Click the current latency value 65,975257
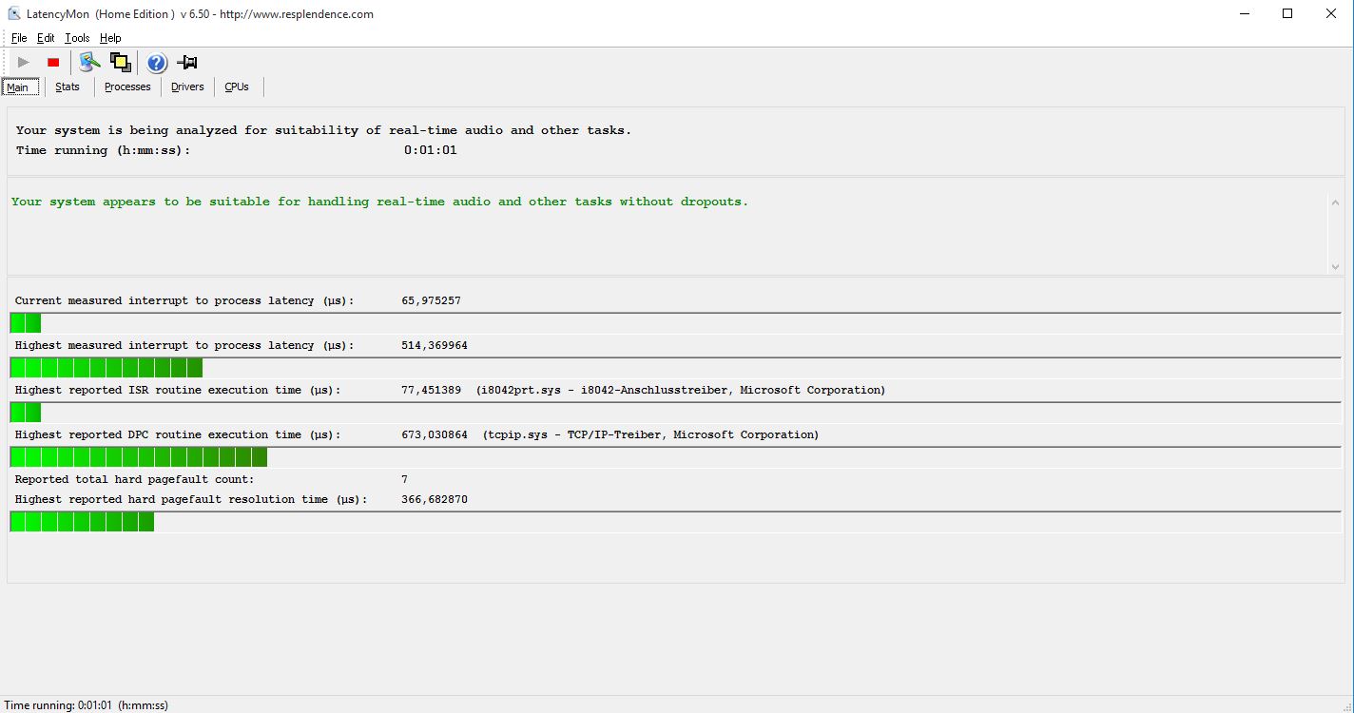Image resolution: width=1354 pixels, height=713 pixels. pyautogui.click(x=432, y=300)
